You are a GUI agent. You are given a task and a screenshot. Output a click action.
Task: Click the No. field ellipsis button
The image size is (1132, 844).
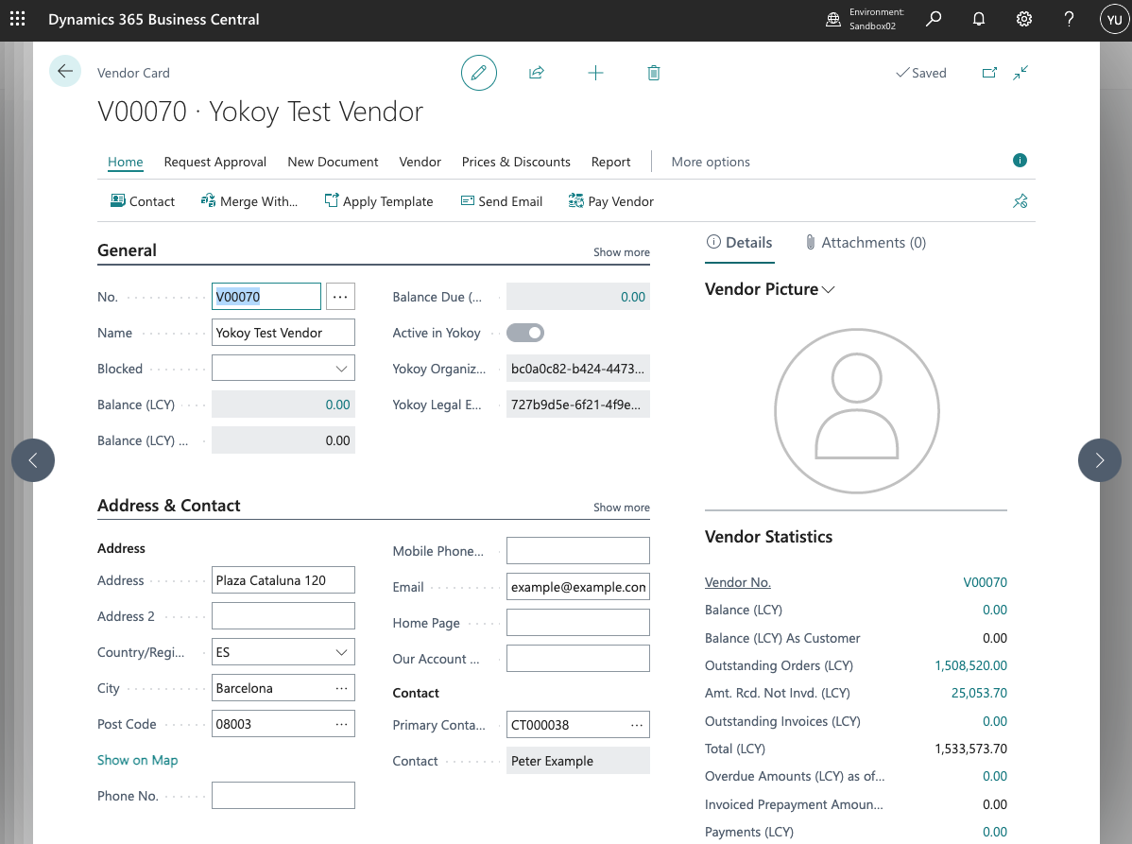click(x=340, y=297)
